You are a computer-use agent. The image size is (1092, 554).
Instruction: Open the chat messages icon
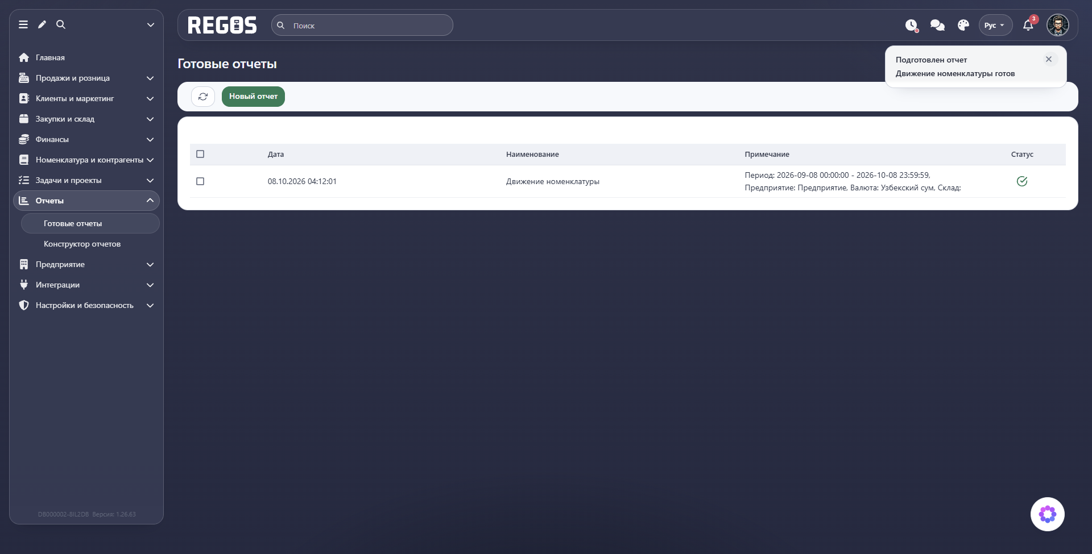tap(937, 25)
